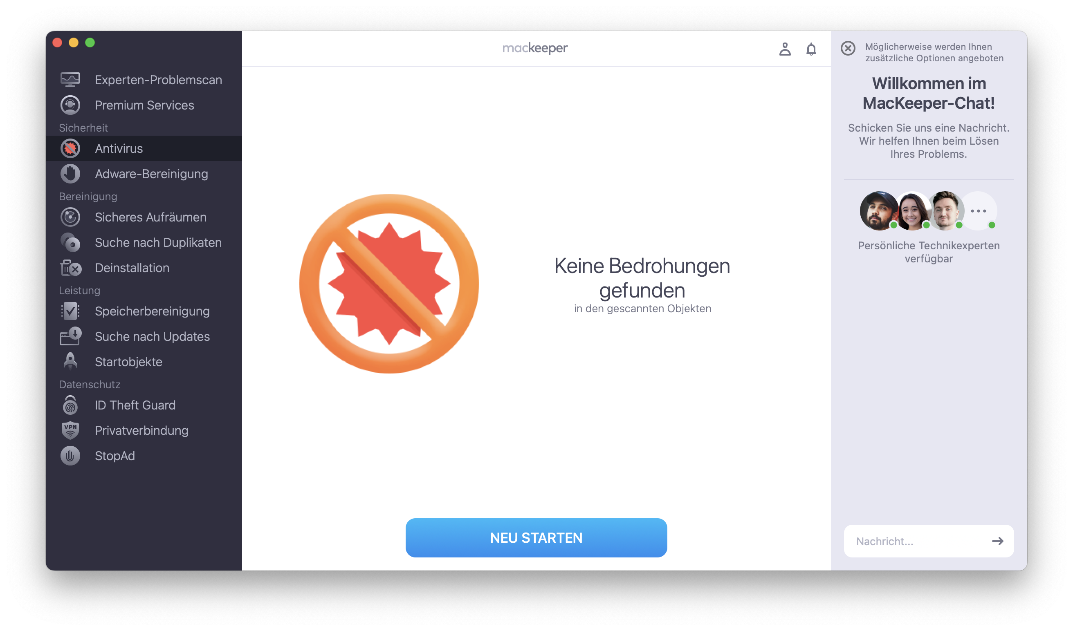Open the StopAd tool

point(115,456)
